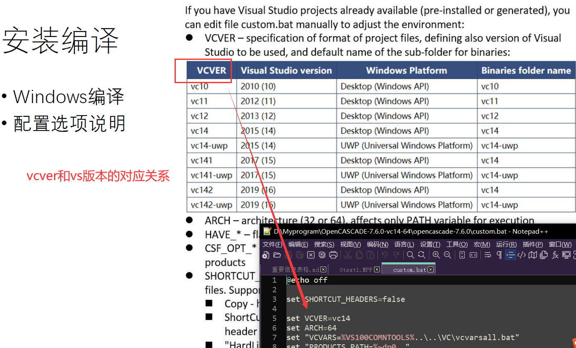The height and width of the screenshot is (348, 576).
Task: Open the 语言(L) menu
Action: click(x=404, y=244)
